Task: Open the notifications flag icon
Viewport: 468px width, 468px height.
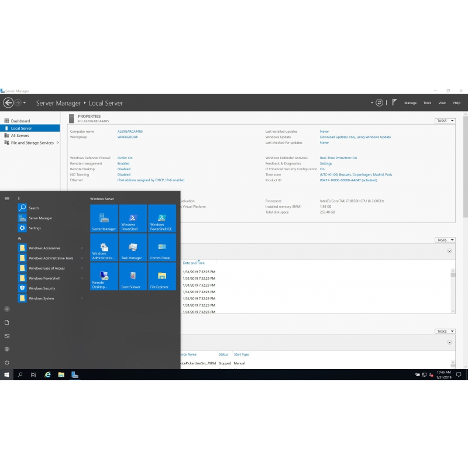Action: click(394, 102)
